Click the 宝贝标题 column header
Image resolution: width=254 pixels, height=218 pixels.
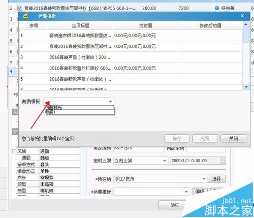pyautogui.click(x=80, y=26)
